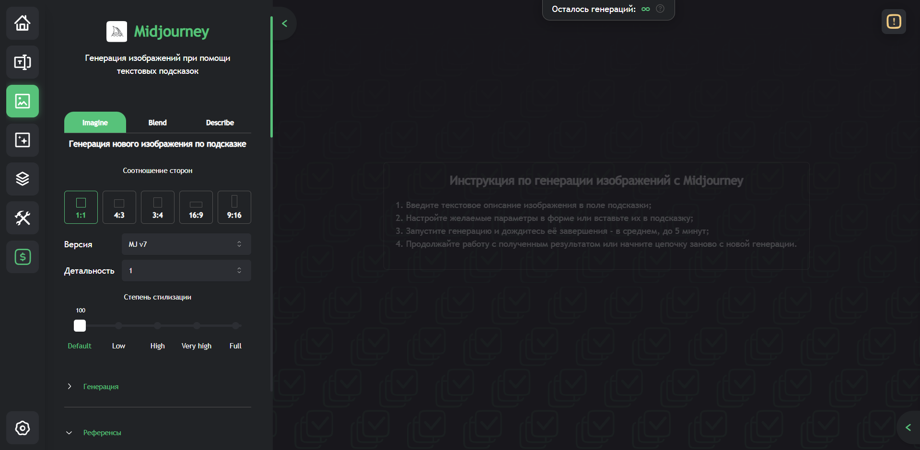Open the dollar billing icon
Viewport: 920px width, 450px height.
(23, 257)
